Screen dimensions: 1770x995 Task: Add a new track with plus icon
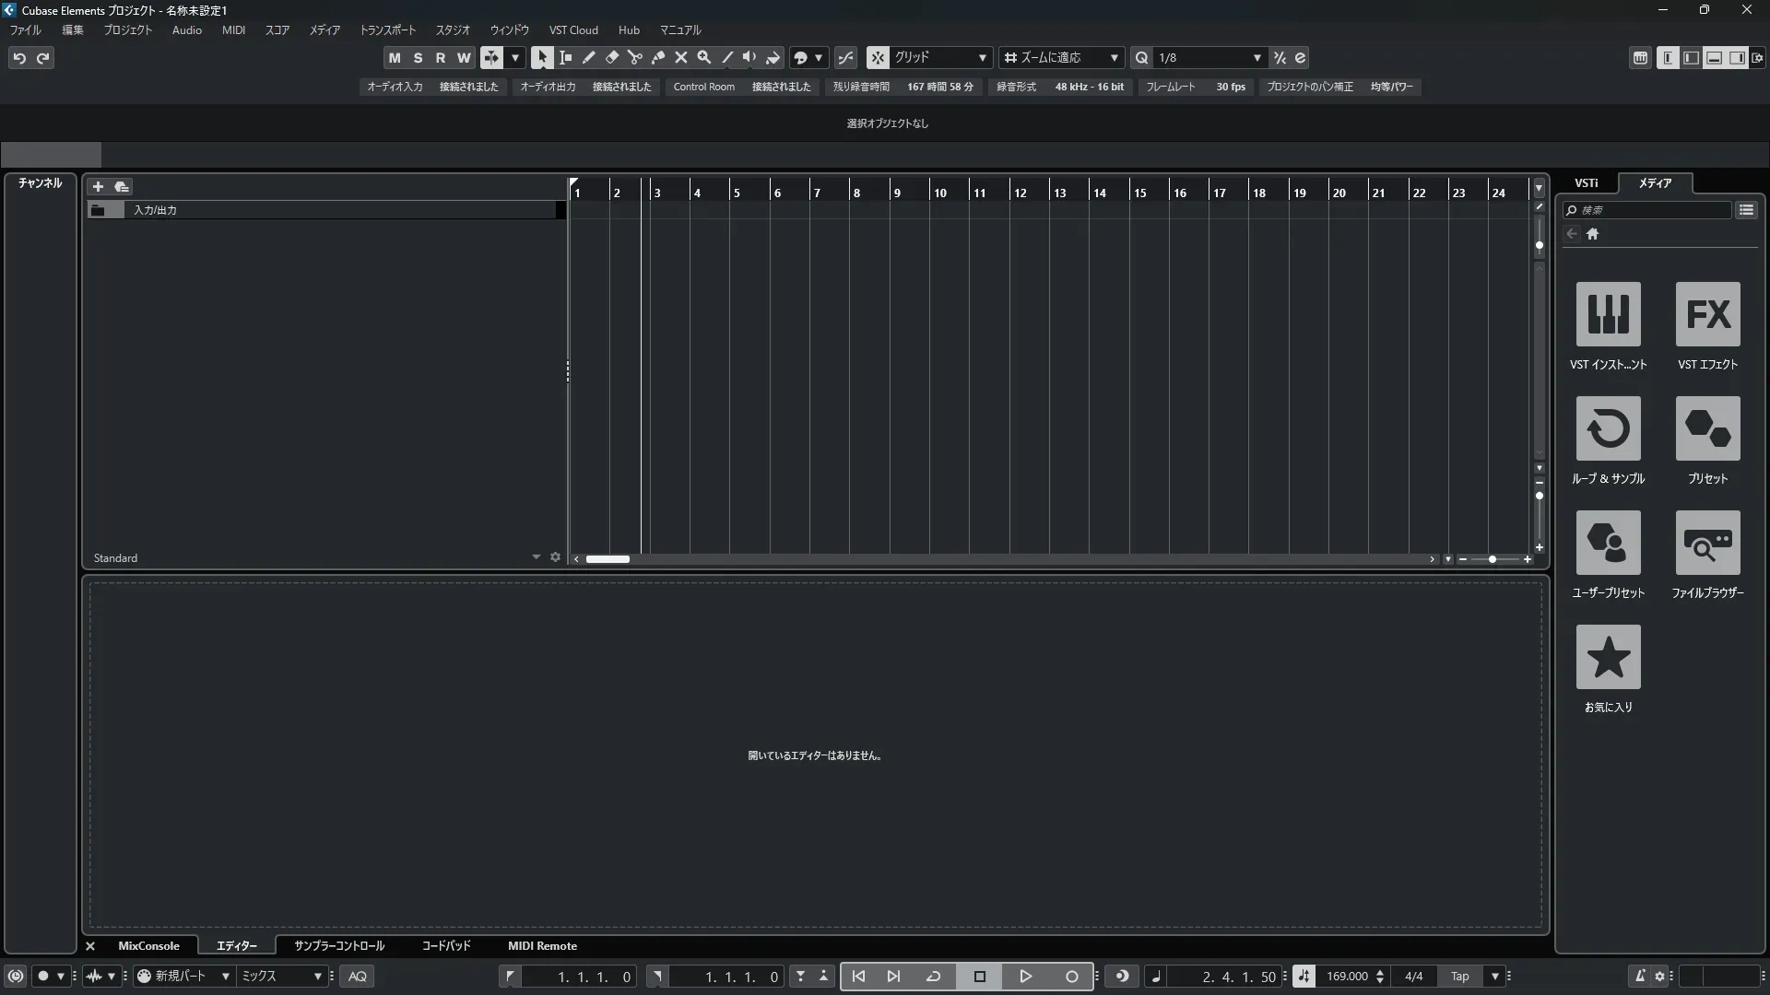point(98,186)
